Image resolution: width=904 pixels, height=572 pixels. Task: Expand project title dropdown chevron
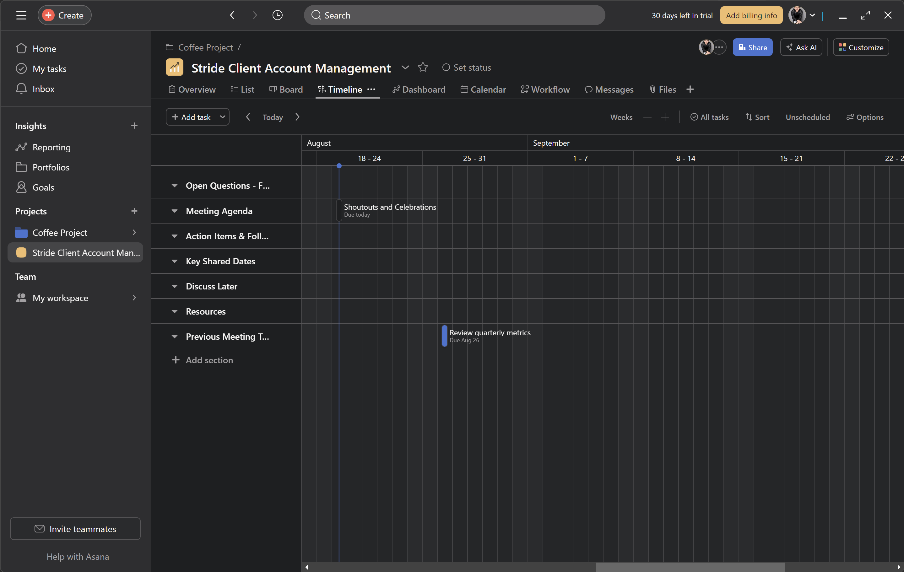point(405,67)
